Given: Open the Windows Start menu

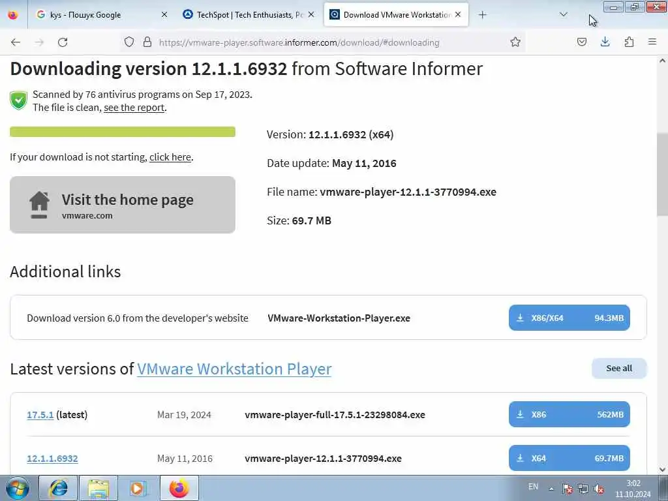Looking at the screenshot, I should pos(17,488).
